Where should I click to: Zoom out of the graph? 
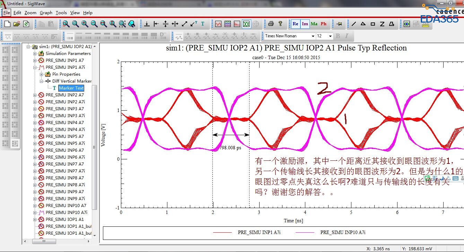[x=94, y=24]
